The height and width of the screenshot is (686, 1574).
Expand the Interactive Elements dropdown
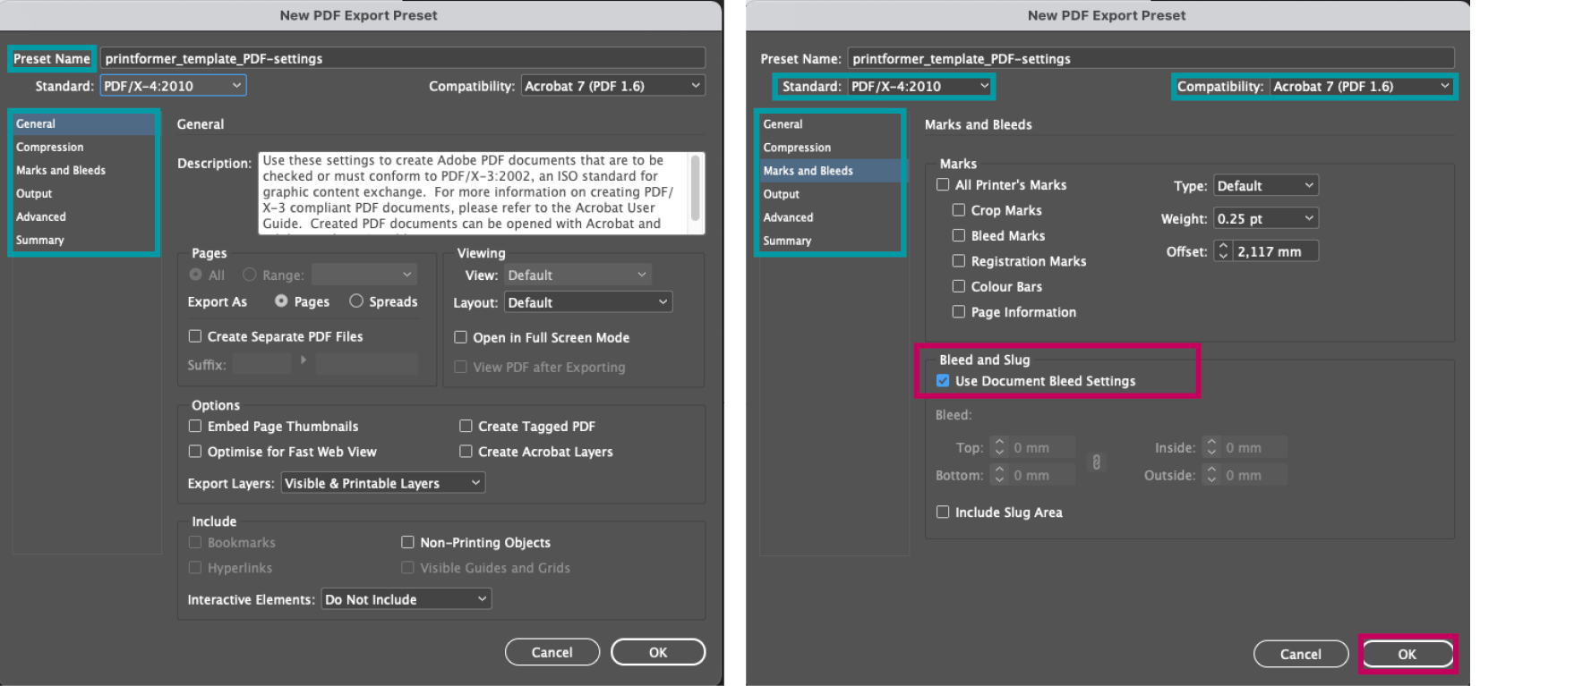(x=406, y=599)
